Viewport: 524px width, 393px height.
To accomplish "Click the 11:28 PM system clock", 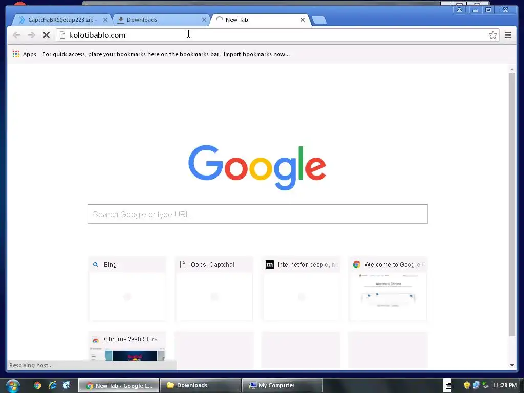I will pos(505,385).
